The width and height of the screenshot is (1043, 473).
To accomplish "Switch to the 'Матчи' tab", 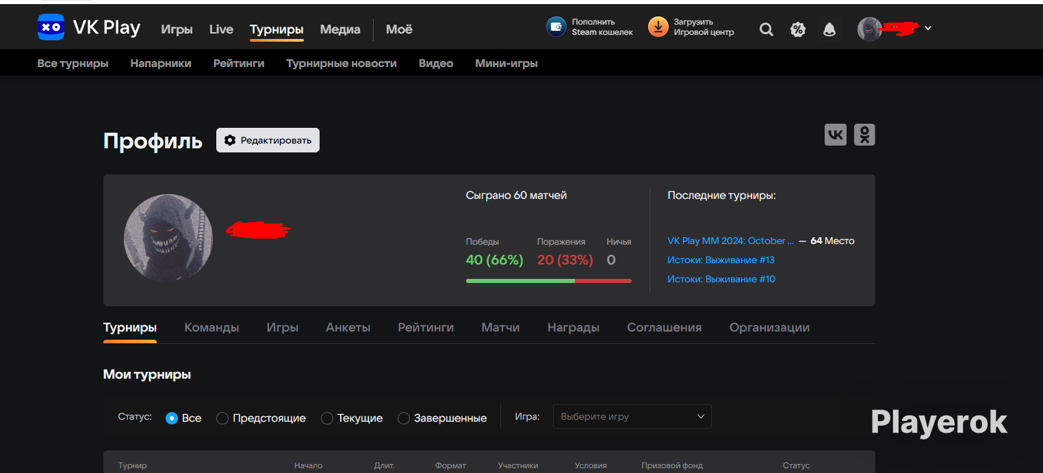I will tap(500, 327).
